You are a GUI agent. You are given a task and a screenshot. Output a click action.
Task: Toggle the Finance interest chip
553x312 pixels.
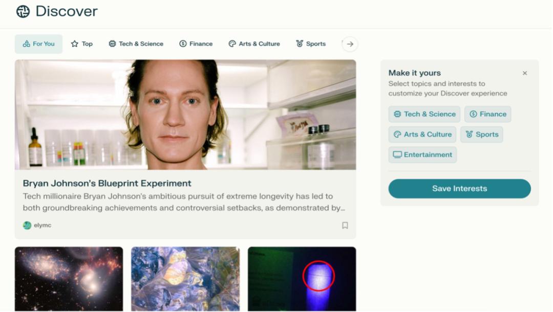487,114
